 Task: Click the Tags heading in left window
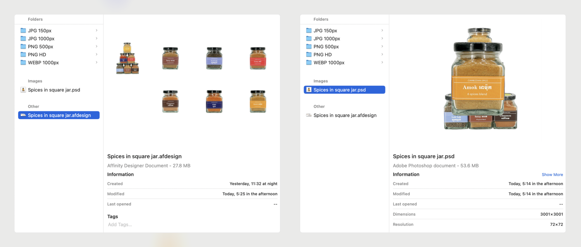click(113, 216)
